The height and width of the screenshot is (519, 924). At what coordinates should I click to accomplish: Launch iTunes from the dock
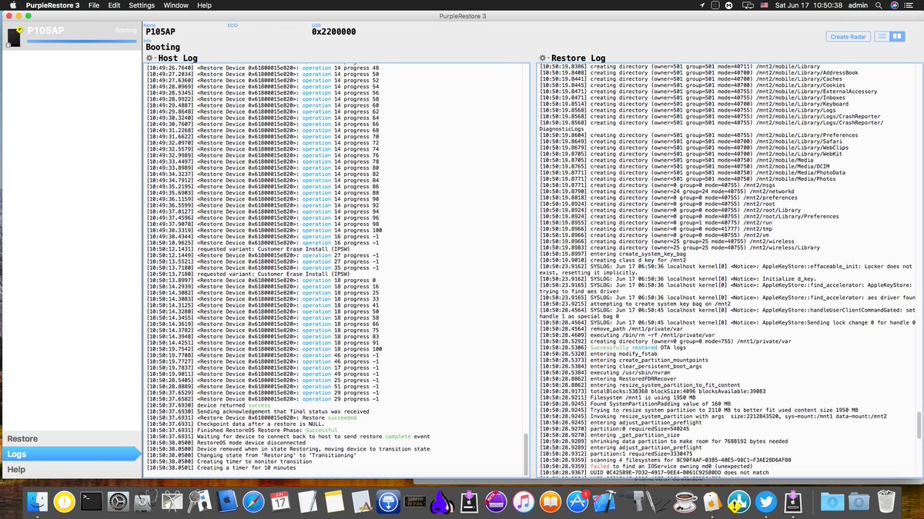pyautogui.click(x=524, y=501)
